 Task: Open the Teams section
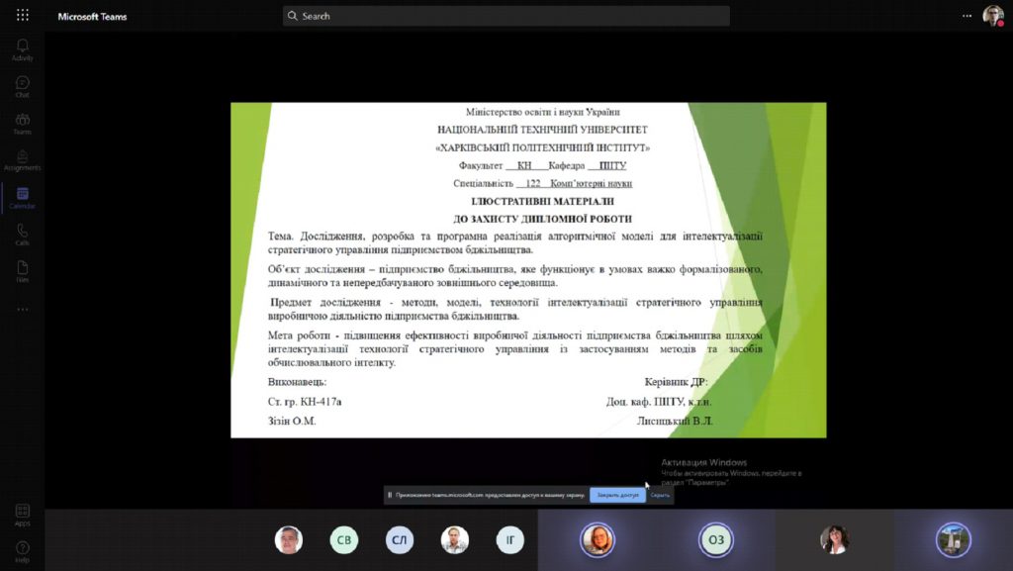click(x=22, y=124)
